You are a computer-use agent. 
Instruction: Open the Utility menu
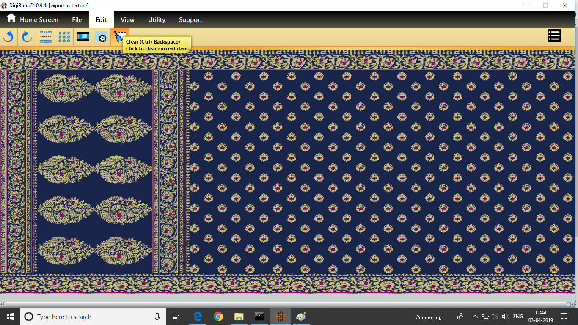coord(157,19)
